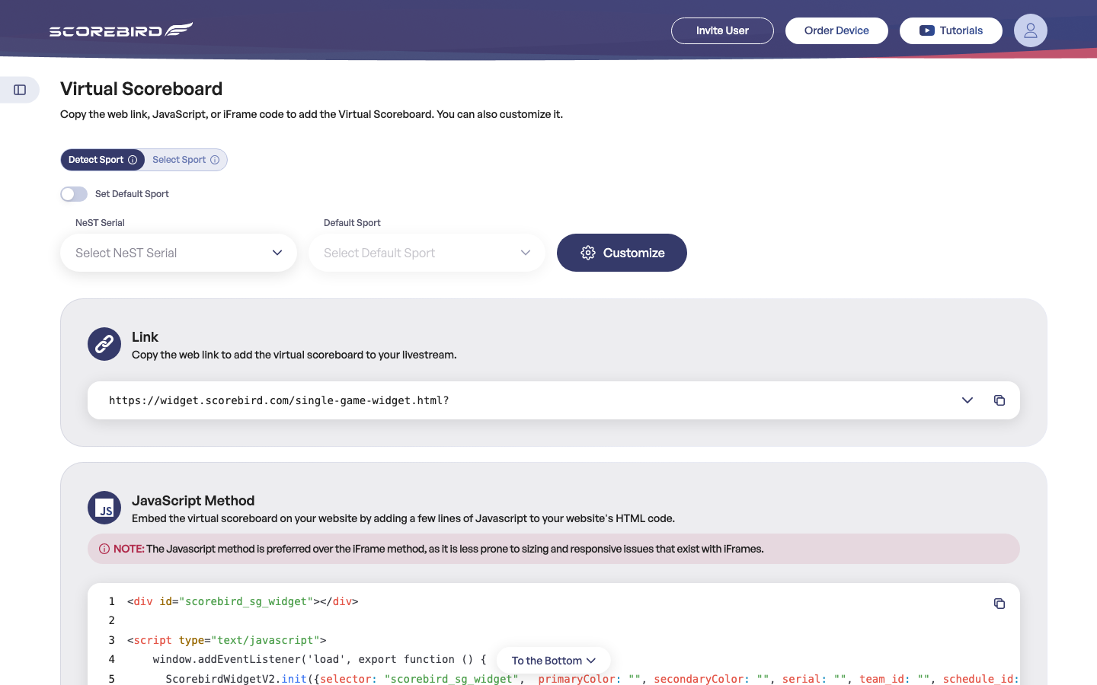
Task: Click the JavaScript Method title
Action: [x=193, y=501]
